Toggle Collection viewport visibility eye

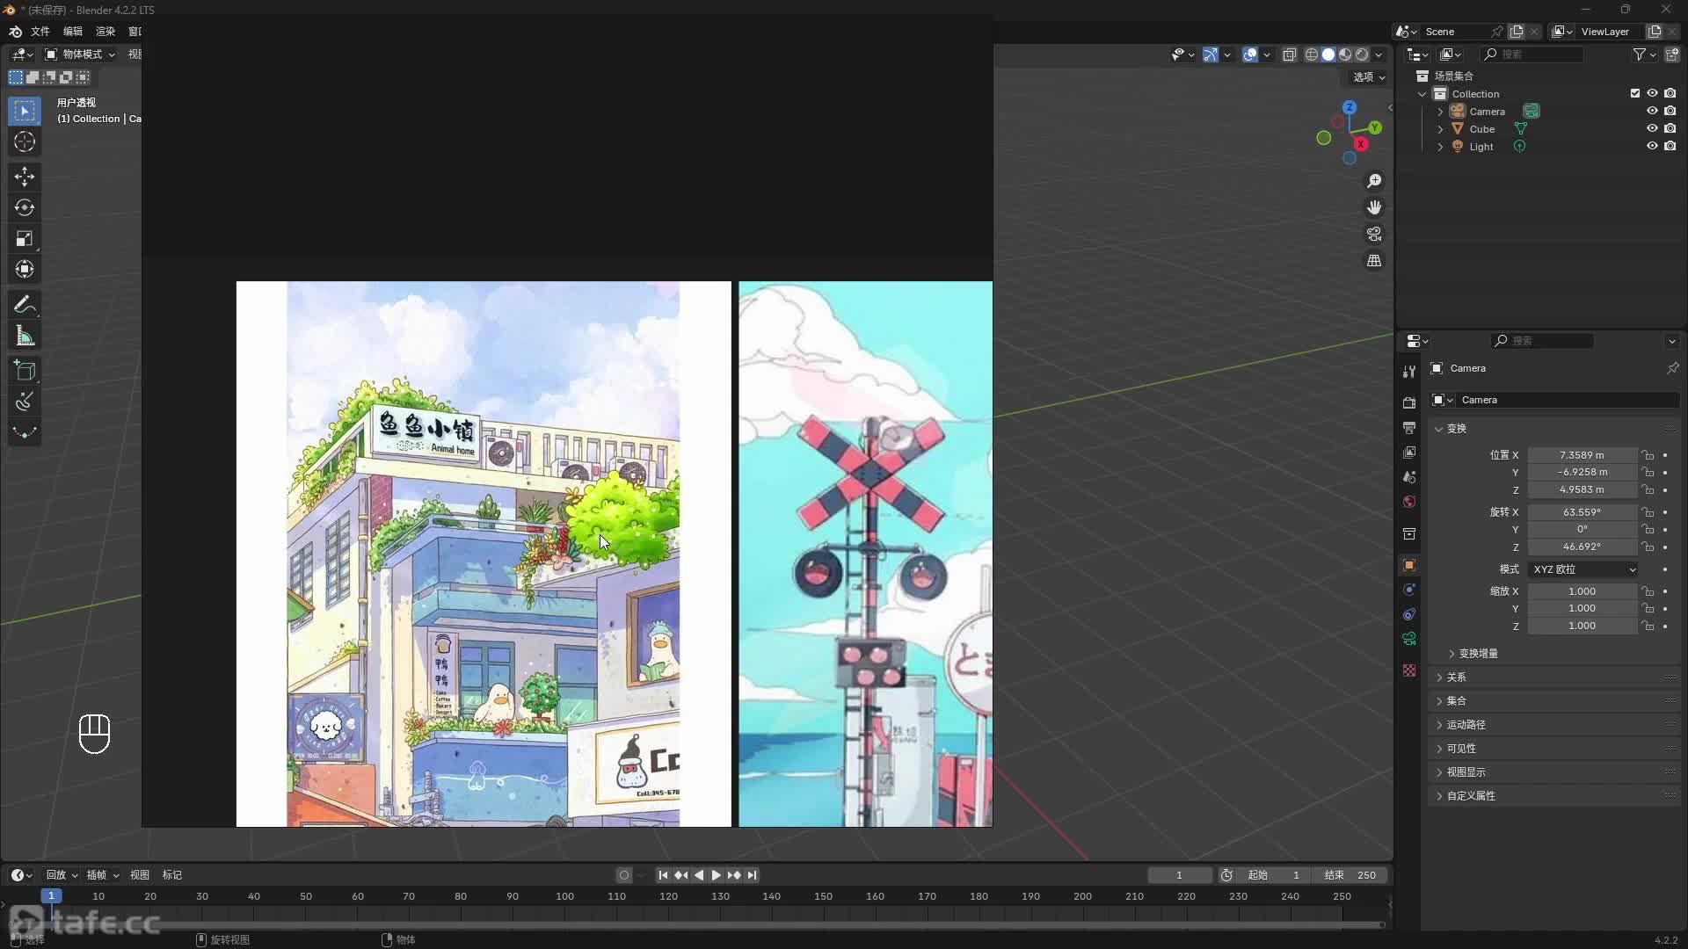coord(1652,93)
